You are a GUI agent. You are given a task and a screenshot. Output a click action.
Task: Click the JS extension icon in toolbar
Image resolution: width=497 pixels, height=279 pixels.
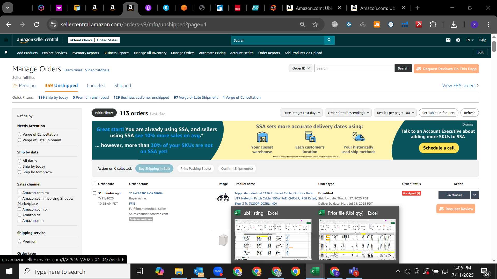click(377, 25)
